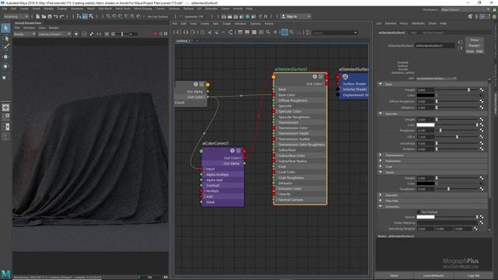This screenshot has width=498, height=280.
Task: Pick the Paint selection tool
Action: (x=5, y=47)
